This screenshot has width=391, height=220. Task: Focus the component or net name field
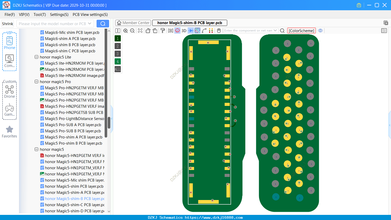pos(248,31)
